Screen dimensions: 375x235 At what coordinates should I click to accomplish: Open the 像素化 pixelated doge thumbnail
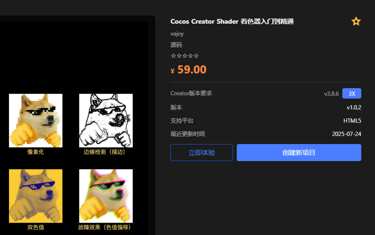[x=36, y=120]
